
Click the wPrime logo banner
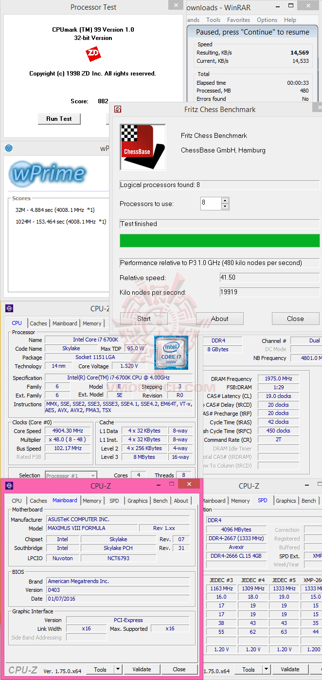[47, 173]
